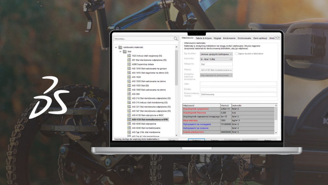Click the icon beside AISI 4130 Stal normalizowana w 870C
The image size is (328, 185).
(129, 119)
